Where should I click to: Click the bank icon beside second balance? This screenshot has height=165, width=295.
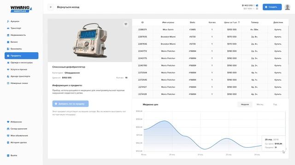(257, 9)
